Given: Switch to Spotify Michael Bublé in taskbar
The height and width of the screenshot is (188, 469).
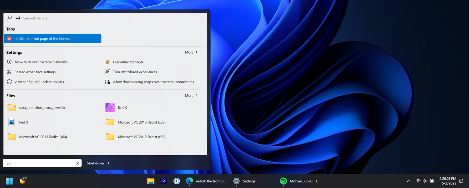Looking at the screenshot, I should click(300, 181).
